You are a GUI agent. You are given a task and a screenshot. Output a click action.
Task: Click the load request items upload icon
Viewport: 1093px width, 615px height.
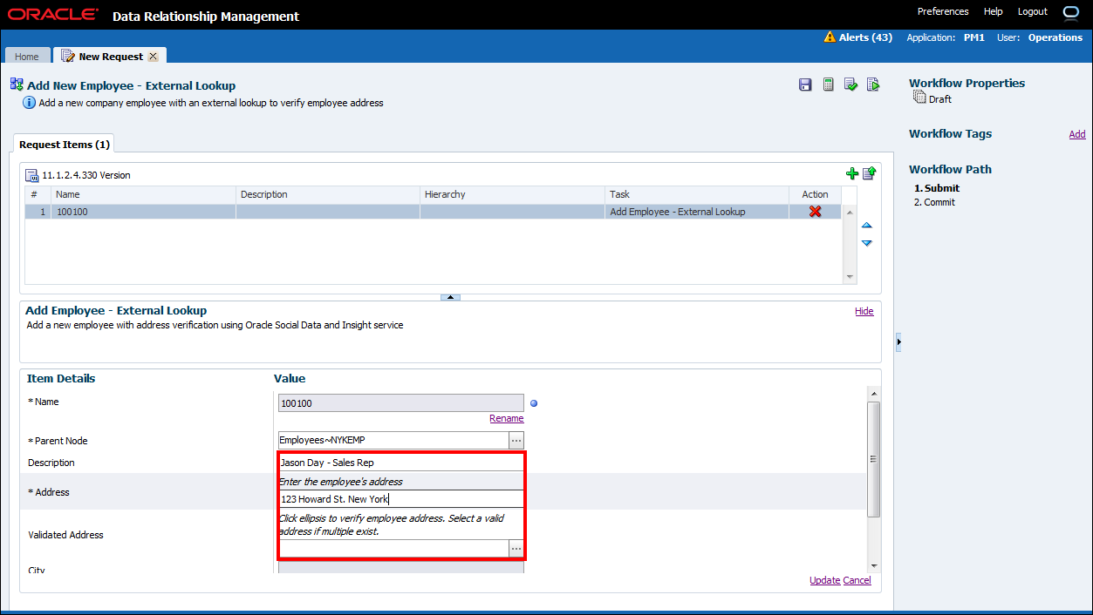coord(869,174)
